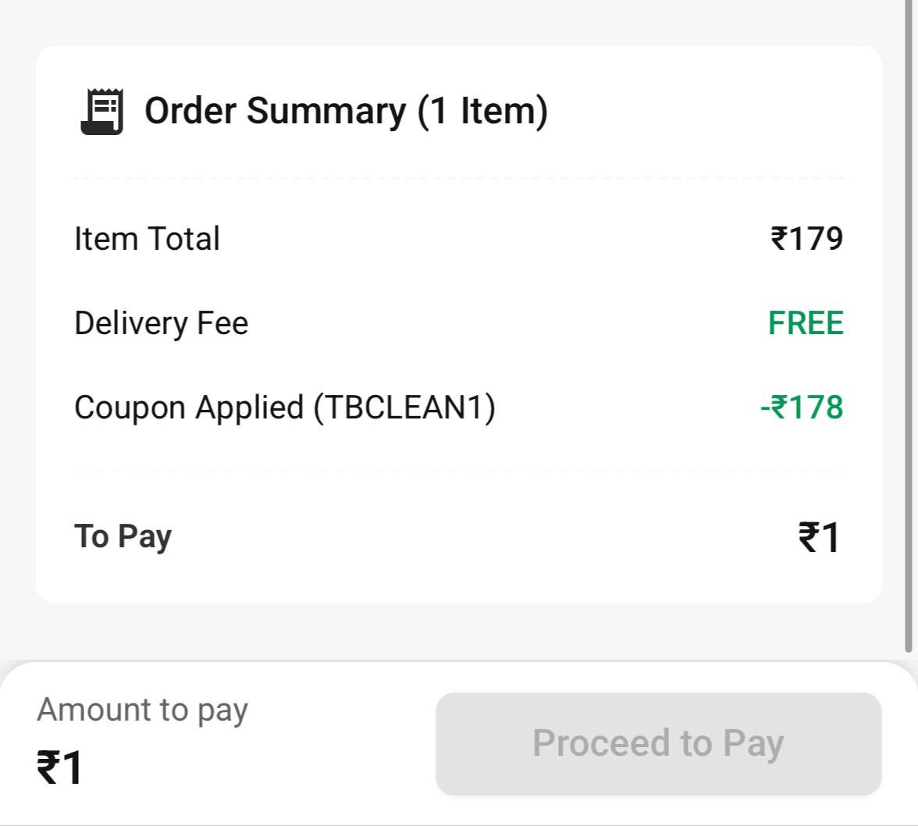Click the TBCLEAN1 coupon code
Image resolution: width=918 pixels, height=826 pixels.
(404, 408)
